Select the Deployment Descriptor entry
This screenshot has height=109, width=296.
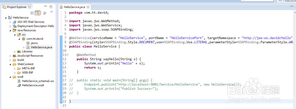[36, 26]
